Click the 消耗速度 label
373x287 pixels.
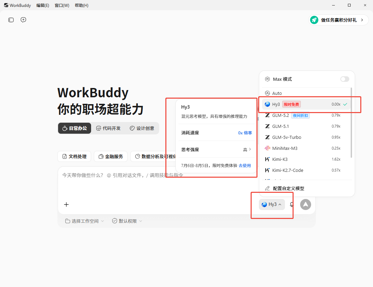[190, 133]
